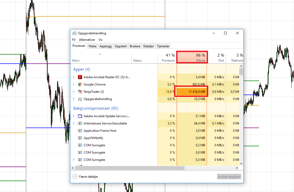Expand the Oppgavebehandling process row

(74, 99)
